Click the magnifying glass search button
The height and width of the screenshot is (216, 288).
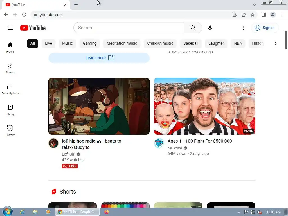pos(193,28)
